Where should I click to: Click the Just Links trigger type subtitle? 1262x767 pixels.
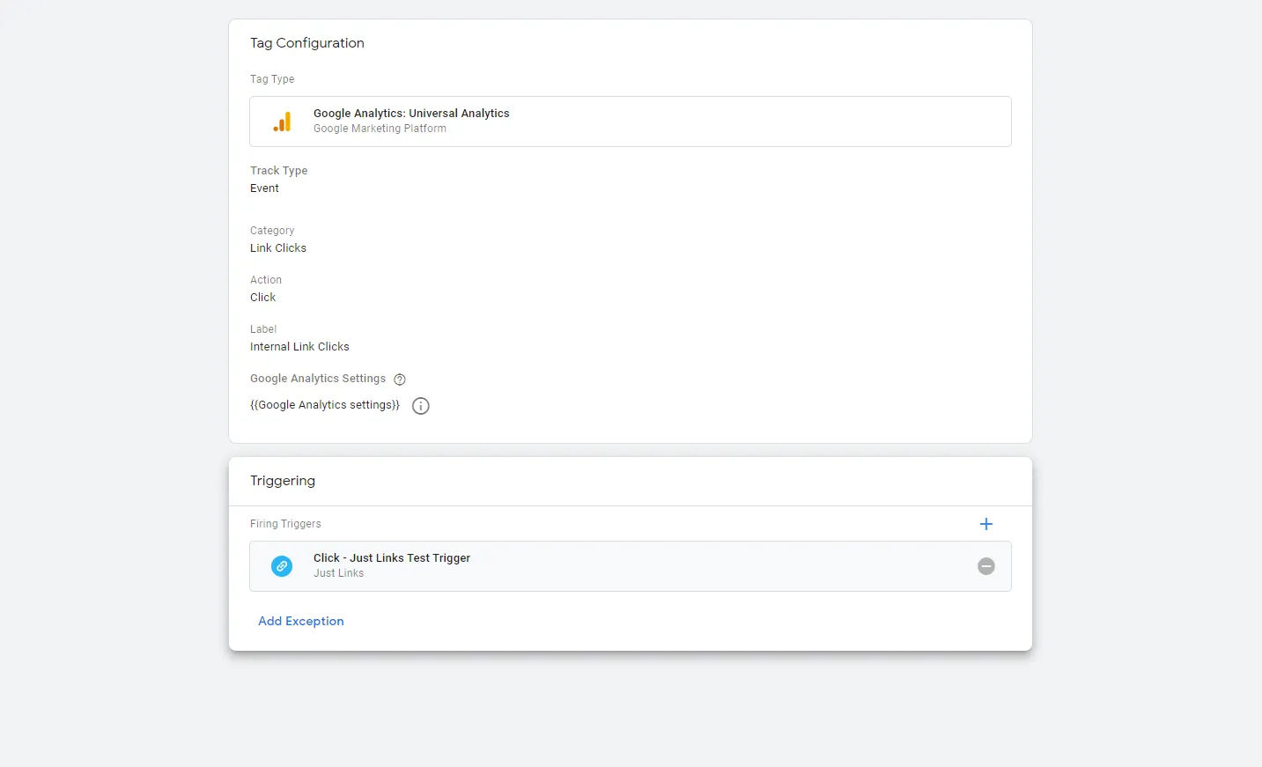coord(338,573)
